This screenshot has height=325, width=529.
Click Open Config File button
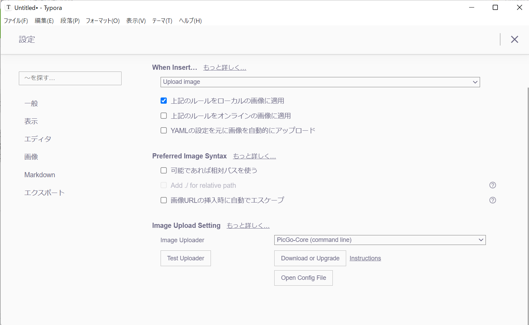pos(303,278)
